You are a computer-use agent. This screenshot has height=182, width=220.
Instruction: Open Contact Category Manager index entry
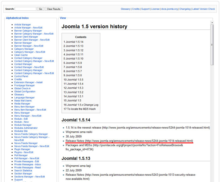28,58
